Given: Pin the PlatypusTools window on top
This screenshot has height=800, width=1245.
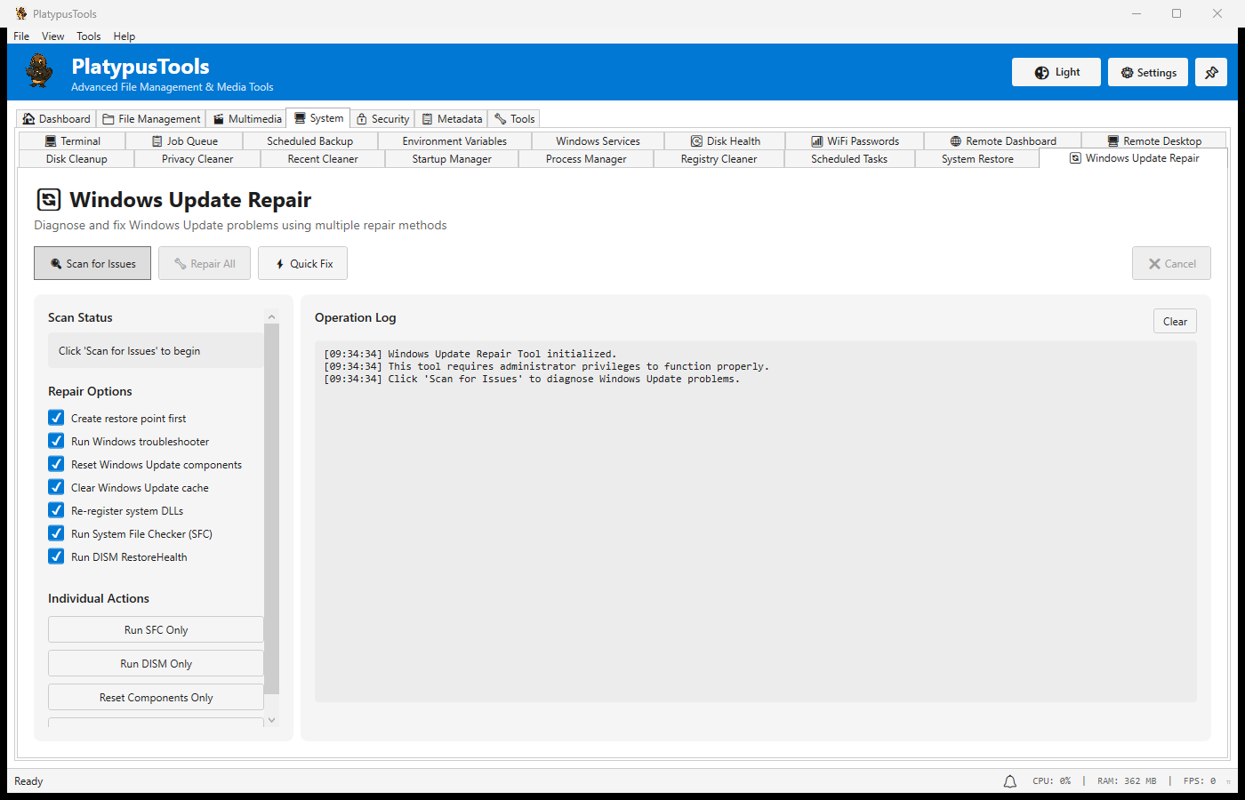Looking at the screenshot, I should [x=1210, y=72].
